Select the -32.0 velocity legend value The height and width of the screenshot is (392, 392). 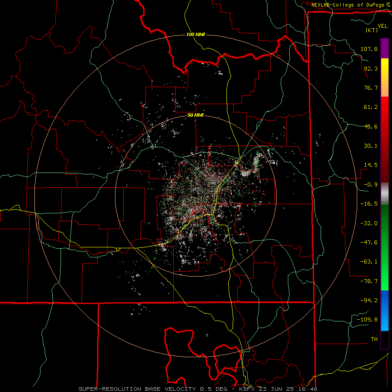tap(369, 223)
